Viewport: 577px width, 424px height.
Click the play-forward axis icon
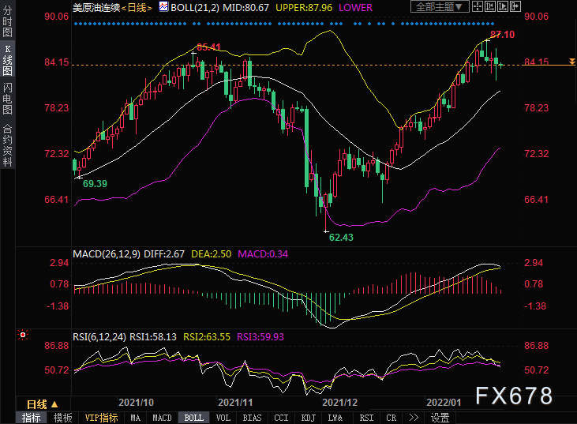(x=503, y=6)
